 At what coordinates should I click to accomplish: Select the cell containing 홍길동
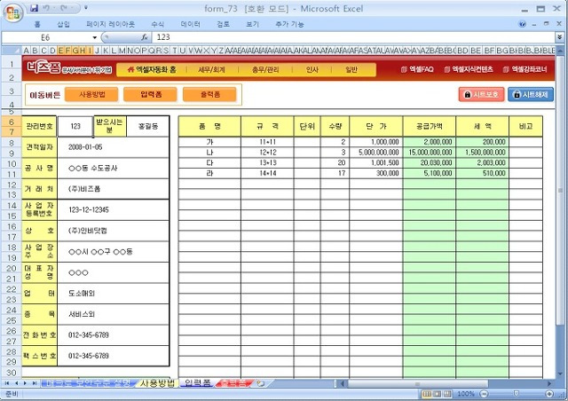[x=148, y=126]
